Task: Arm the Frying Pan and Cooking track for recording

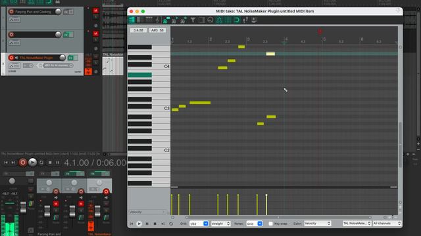Action: pyautogui.click(x=11, y=12)
